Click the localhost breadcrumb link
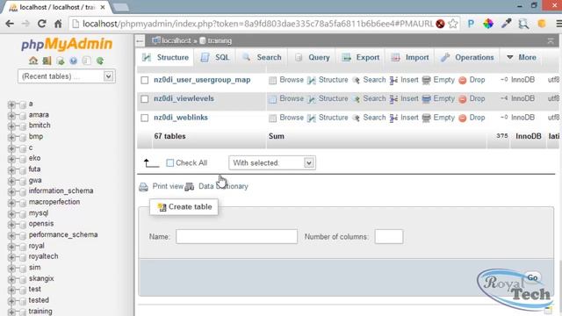562x316 pixels. (176, 41)
